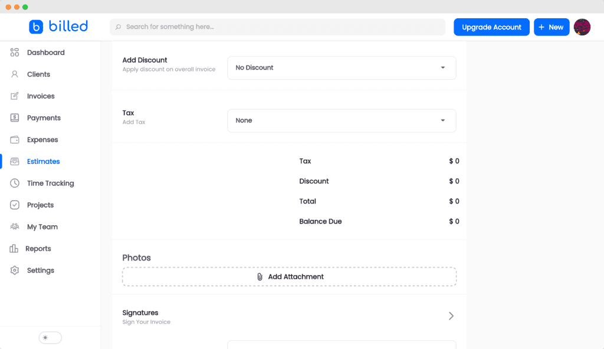
Task: Click the Clients person icon
Action: [x=15, y=74]
